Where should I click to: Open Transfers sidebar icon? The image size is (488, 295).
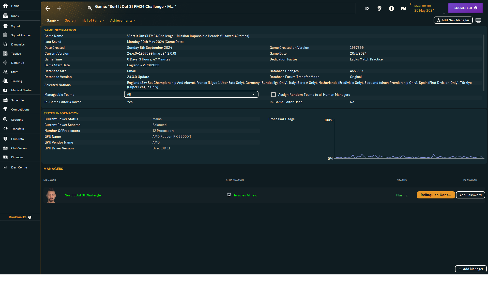coord(5,129)
